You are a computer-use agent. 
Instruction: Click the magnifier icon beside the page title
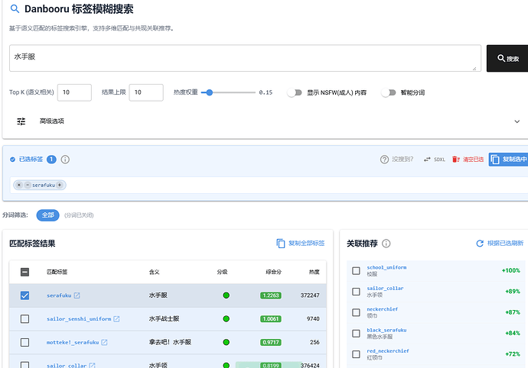click(15, 8)
